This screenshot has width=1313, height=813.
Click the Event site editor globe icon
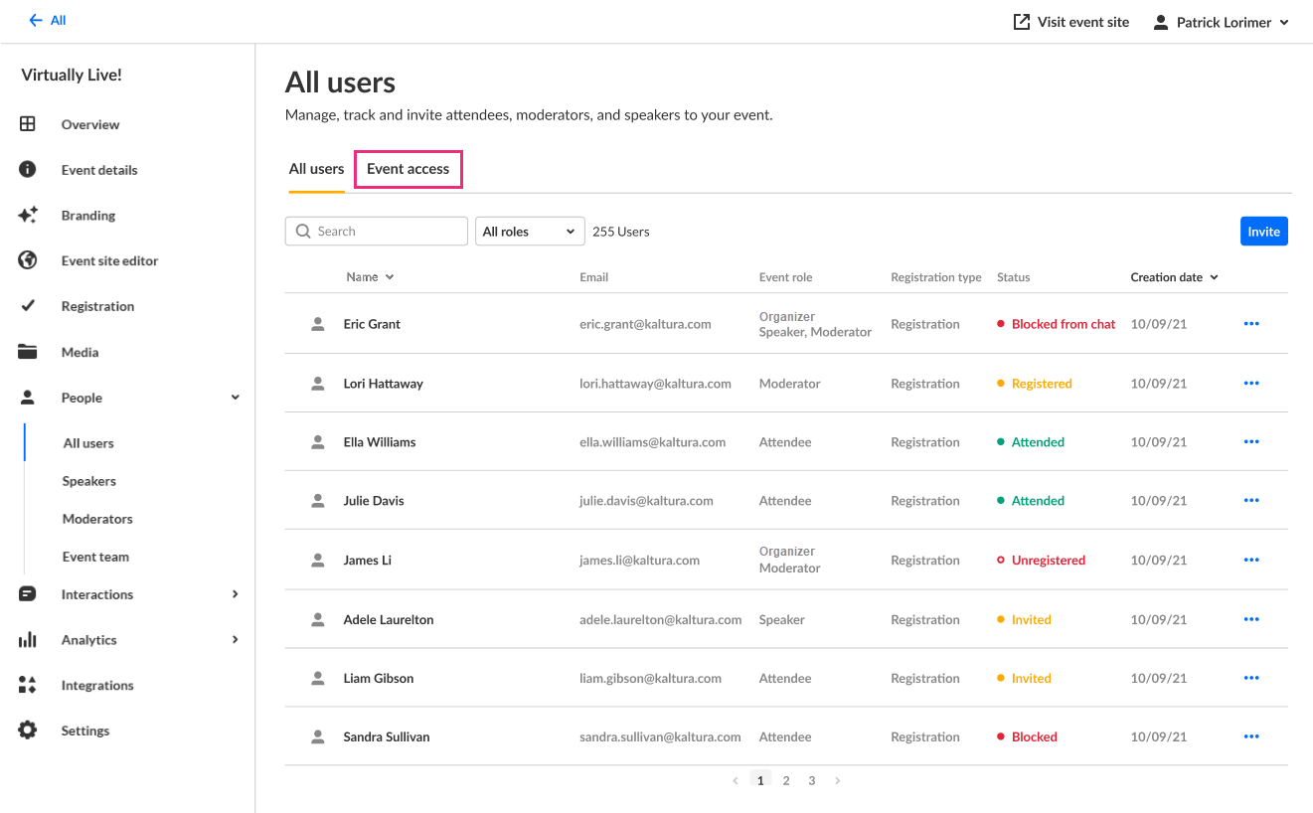[x=28, y=260]
